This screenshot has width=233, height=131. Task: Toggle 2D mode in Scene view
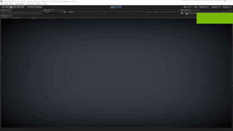(60, 12)
